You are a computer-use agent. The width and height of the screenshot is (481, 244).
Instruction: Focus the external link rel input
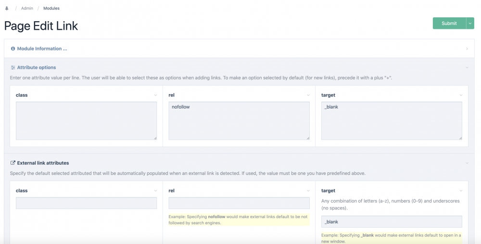click(x=239, y=203)
